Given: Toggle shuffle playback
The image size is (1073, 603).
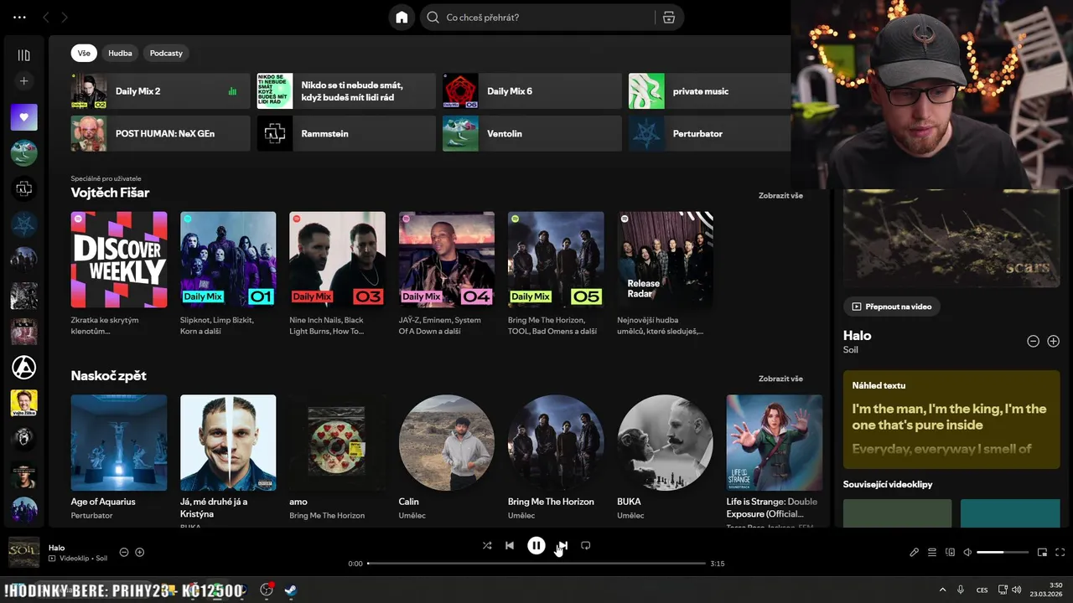Looking at the screenshot, I should [487, 545].
